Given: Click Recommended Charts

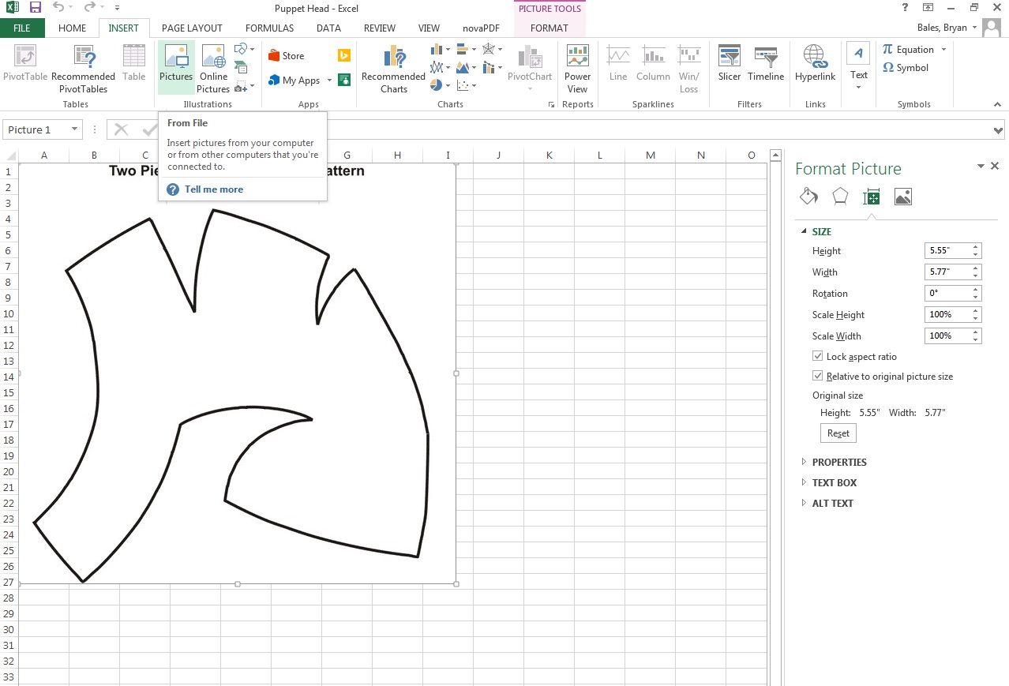Looking at the screenshot, I should [x=393, y=67].
